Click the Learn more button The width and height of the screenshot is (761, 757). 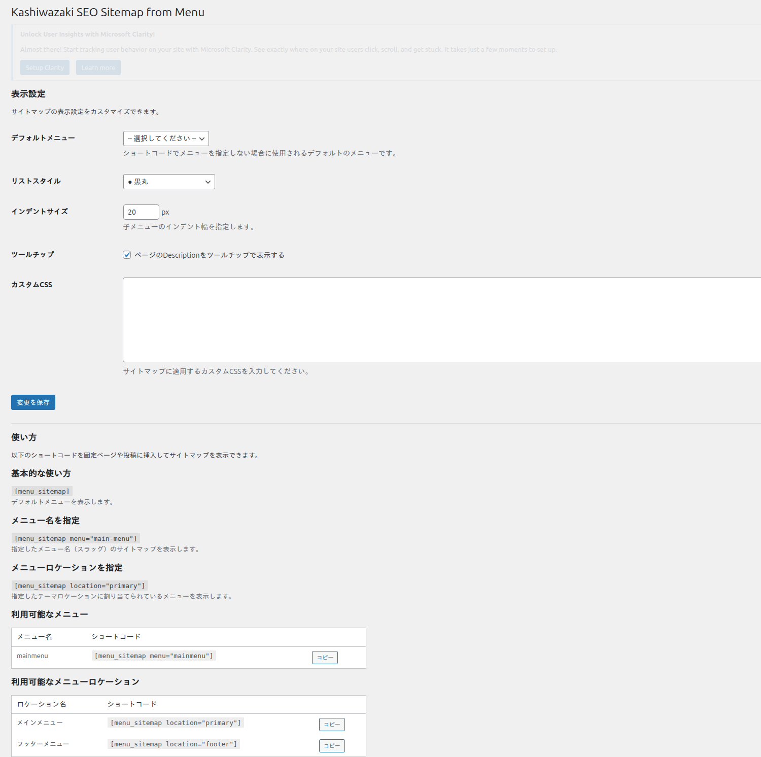98,67
